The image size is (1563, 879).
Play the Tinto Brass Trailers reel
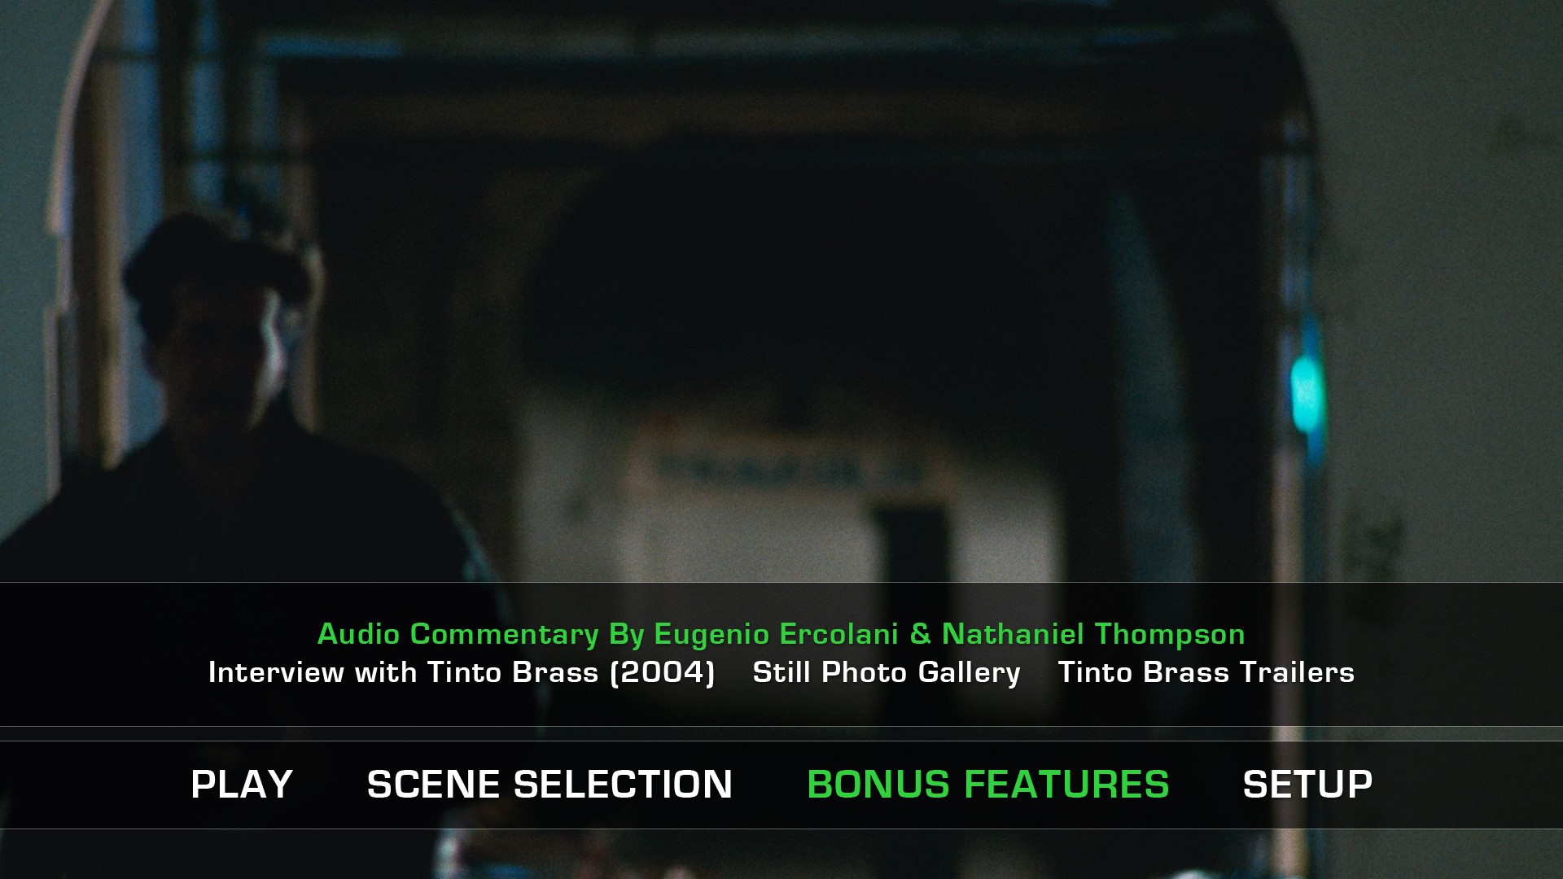pos(1206,672)
